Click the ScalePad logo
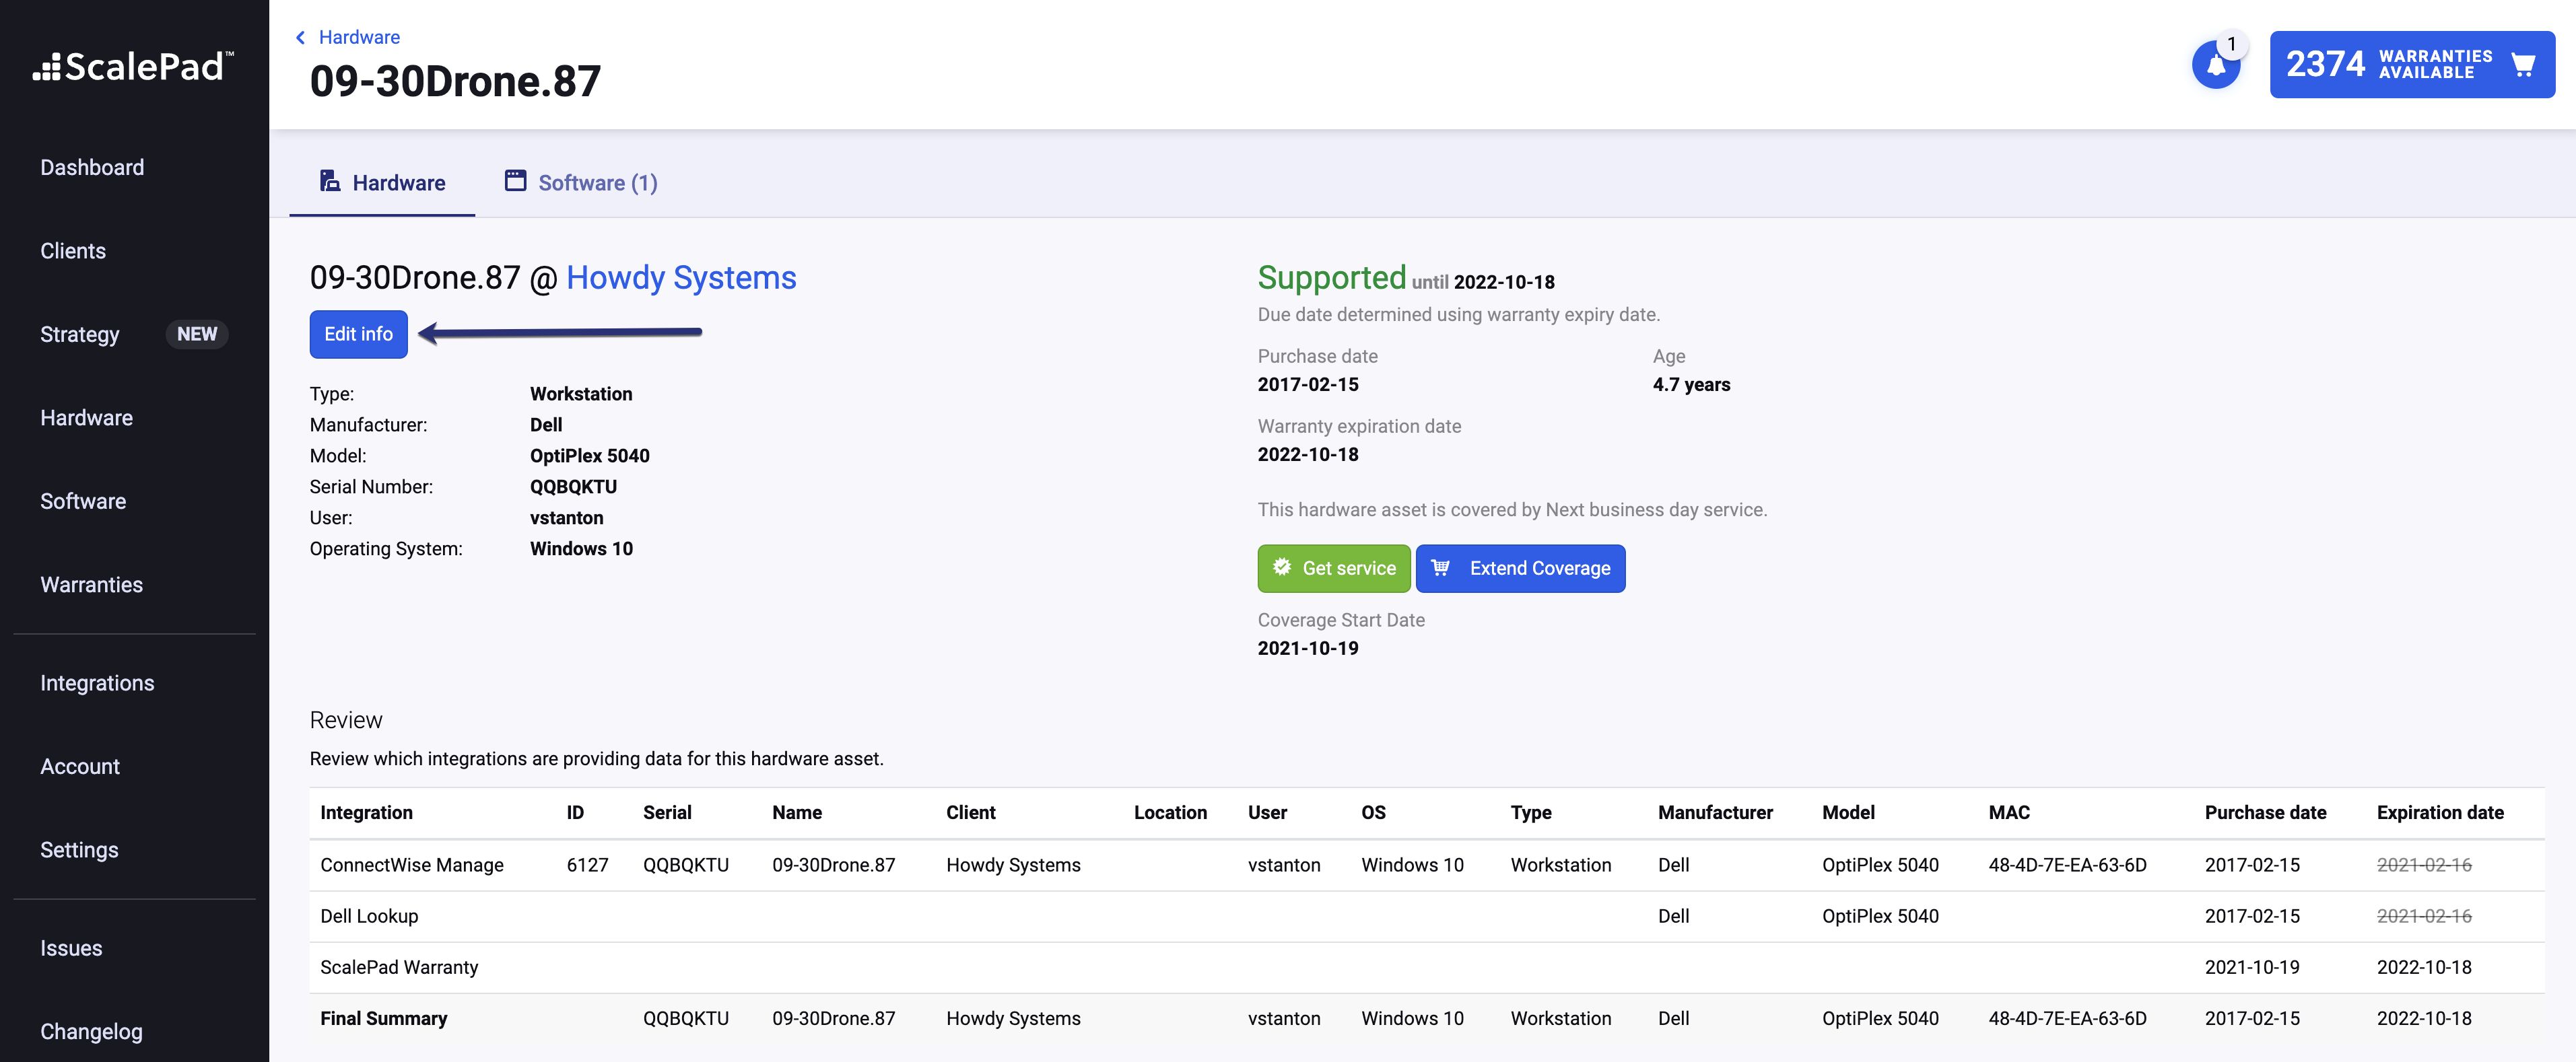This screenshot has height=1062, width=2576. tap(134, 67)
